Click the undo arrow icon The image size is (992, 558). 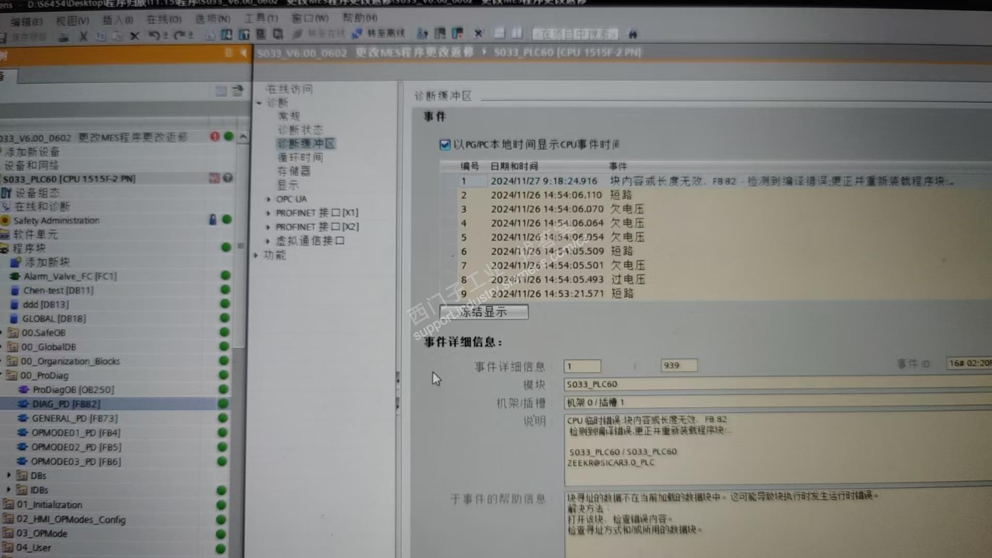[x=154, y=35]
